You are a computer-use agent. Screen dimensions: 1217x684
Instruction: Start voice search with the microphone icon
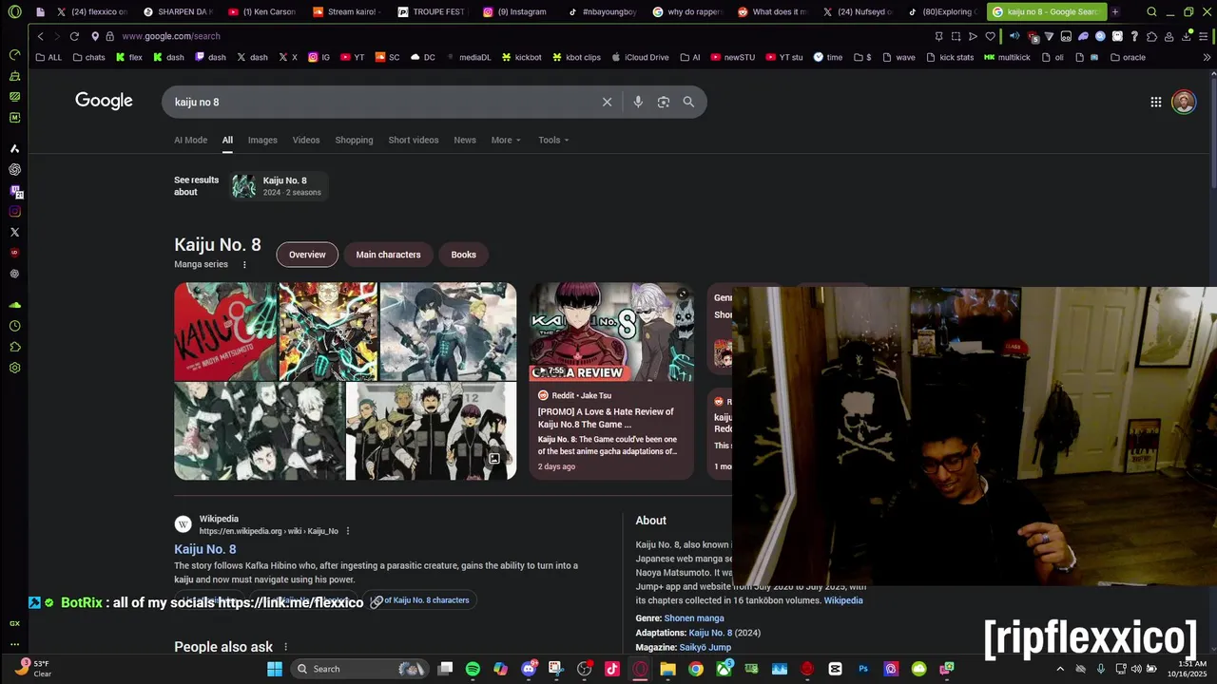[x=638, y=102]
